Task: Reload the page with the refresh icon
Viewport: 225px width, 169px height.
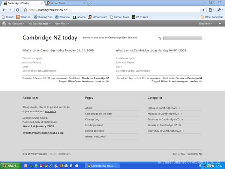Action: pos(18,10)
